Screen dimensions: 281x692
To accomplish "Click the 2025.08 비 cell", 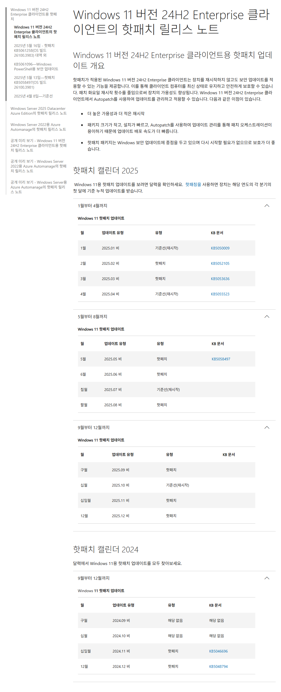I will pyautogui.click(x=113, y=405).
